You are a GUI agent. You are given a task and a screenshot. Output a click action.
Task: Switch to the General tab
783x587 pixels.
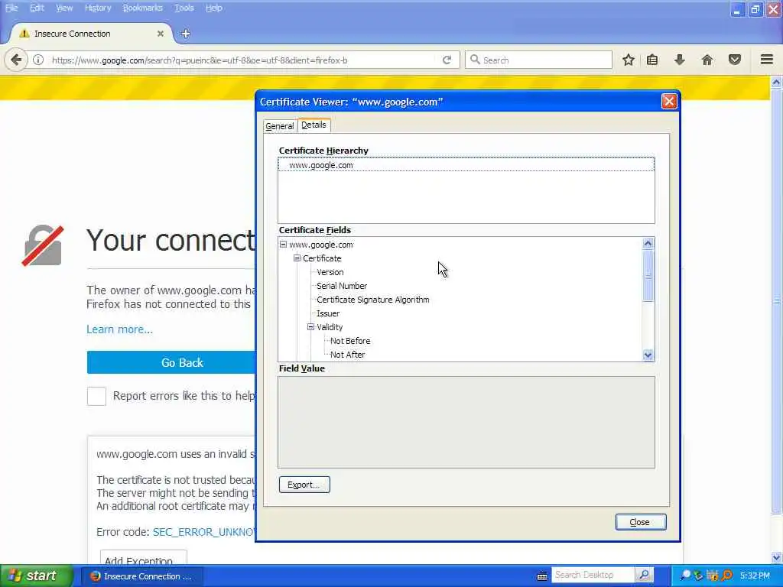pyautogui.click(x=280, y=126)
